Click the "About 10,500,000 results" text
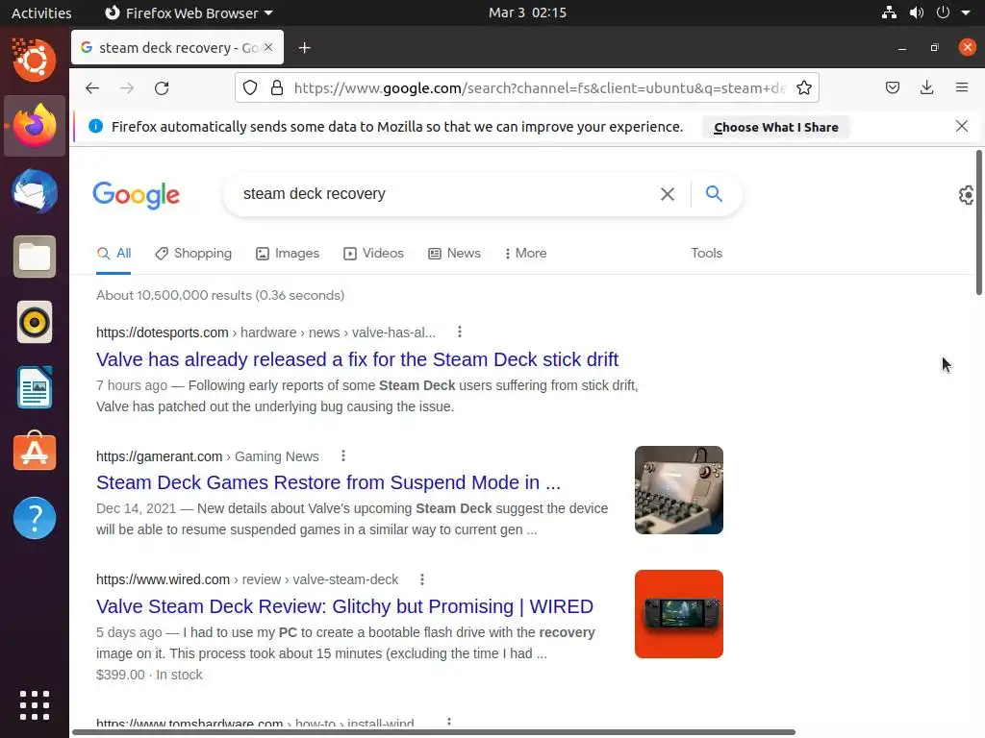The height and width of the screenshot is (738, 985). pos(220,296)
